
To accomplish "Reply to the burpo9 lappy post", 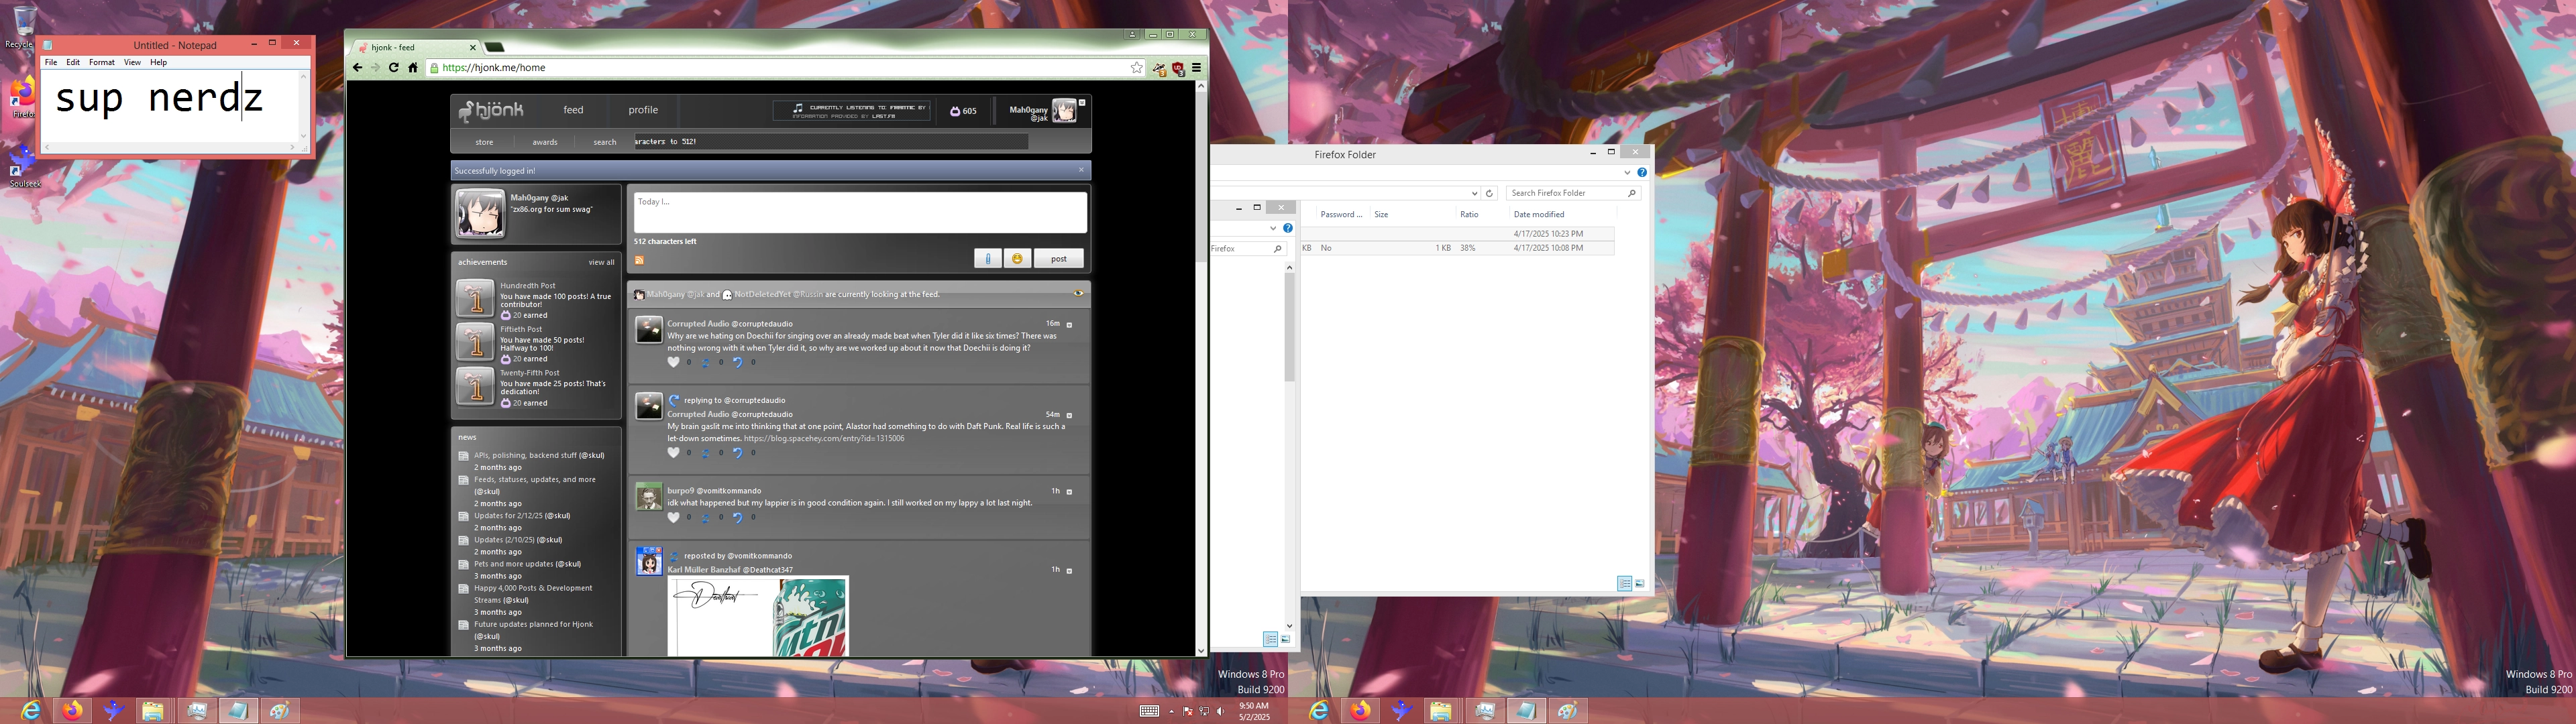I will (x=738, y=517).
